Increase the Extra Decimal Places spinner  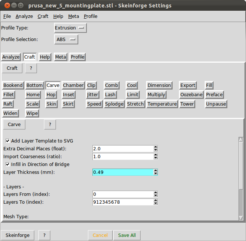[x=156, y=147]
